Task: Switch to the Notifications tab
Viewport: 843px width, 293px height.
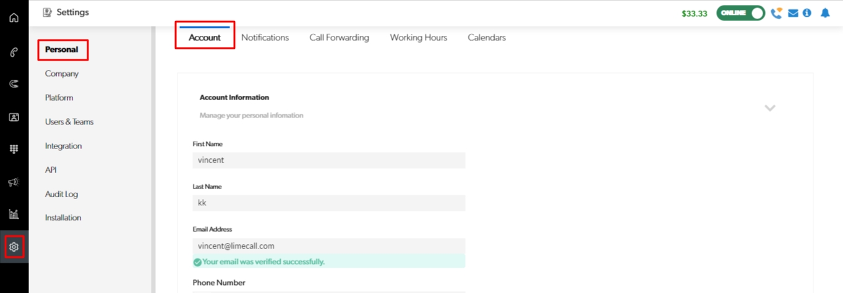Action: (x=265, y=38)
